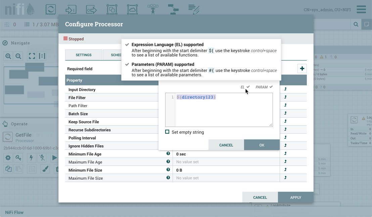The height and width of the screenshot is (217, 372).
Task: Add a new property with plus button
Action: pos(302,69)
